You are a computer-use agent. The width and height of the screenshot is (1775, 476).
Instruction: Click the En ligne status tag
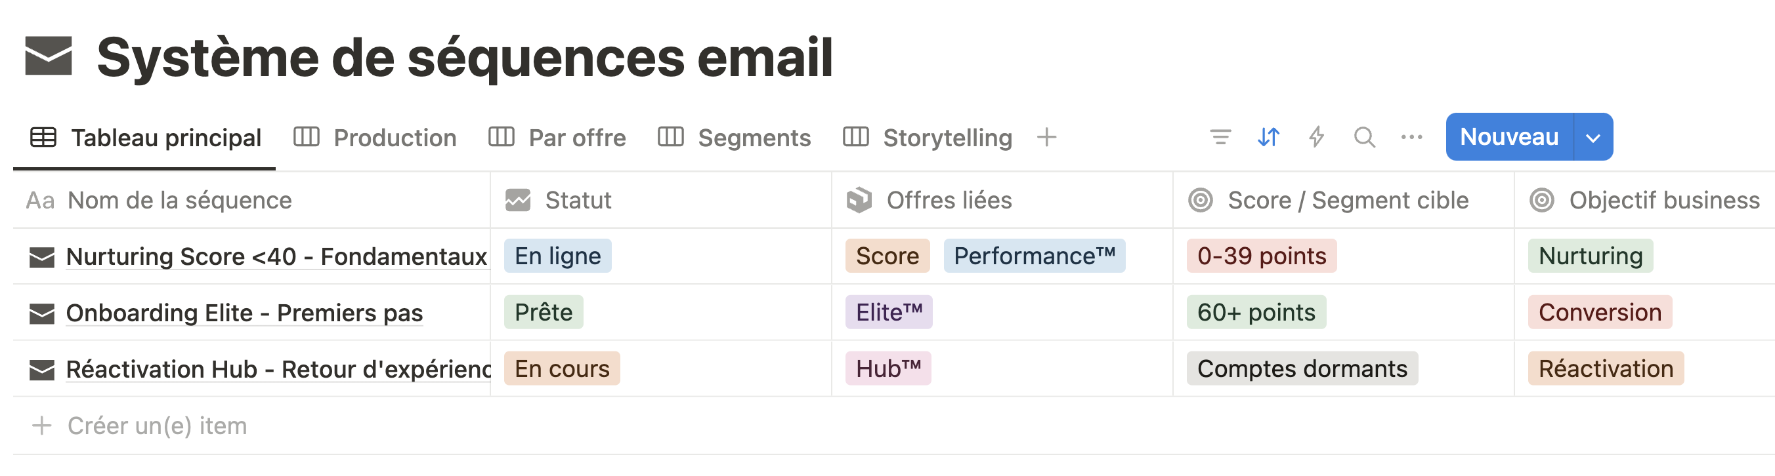tap(557, 256)
